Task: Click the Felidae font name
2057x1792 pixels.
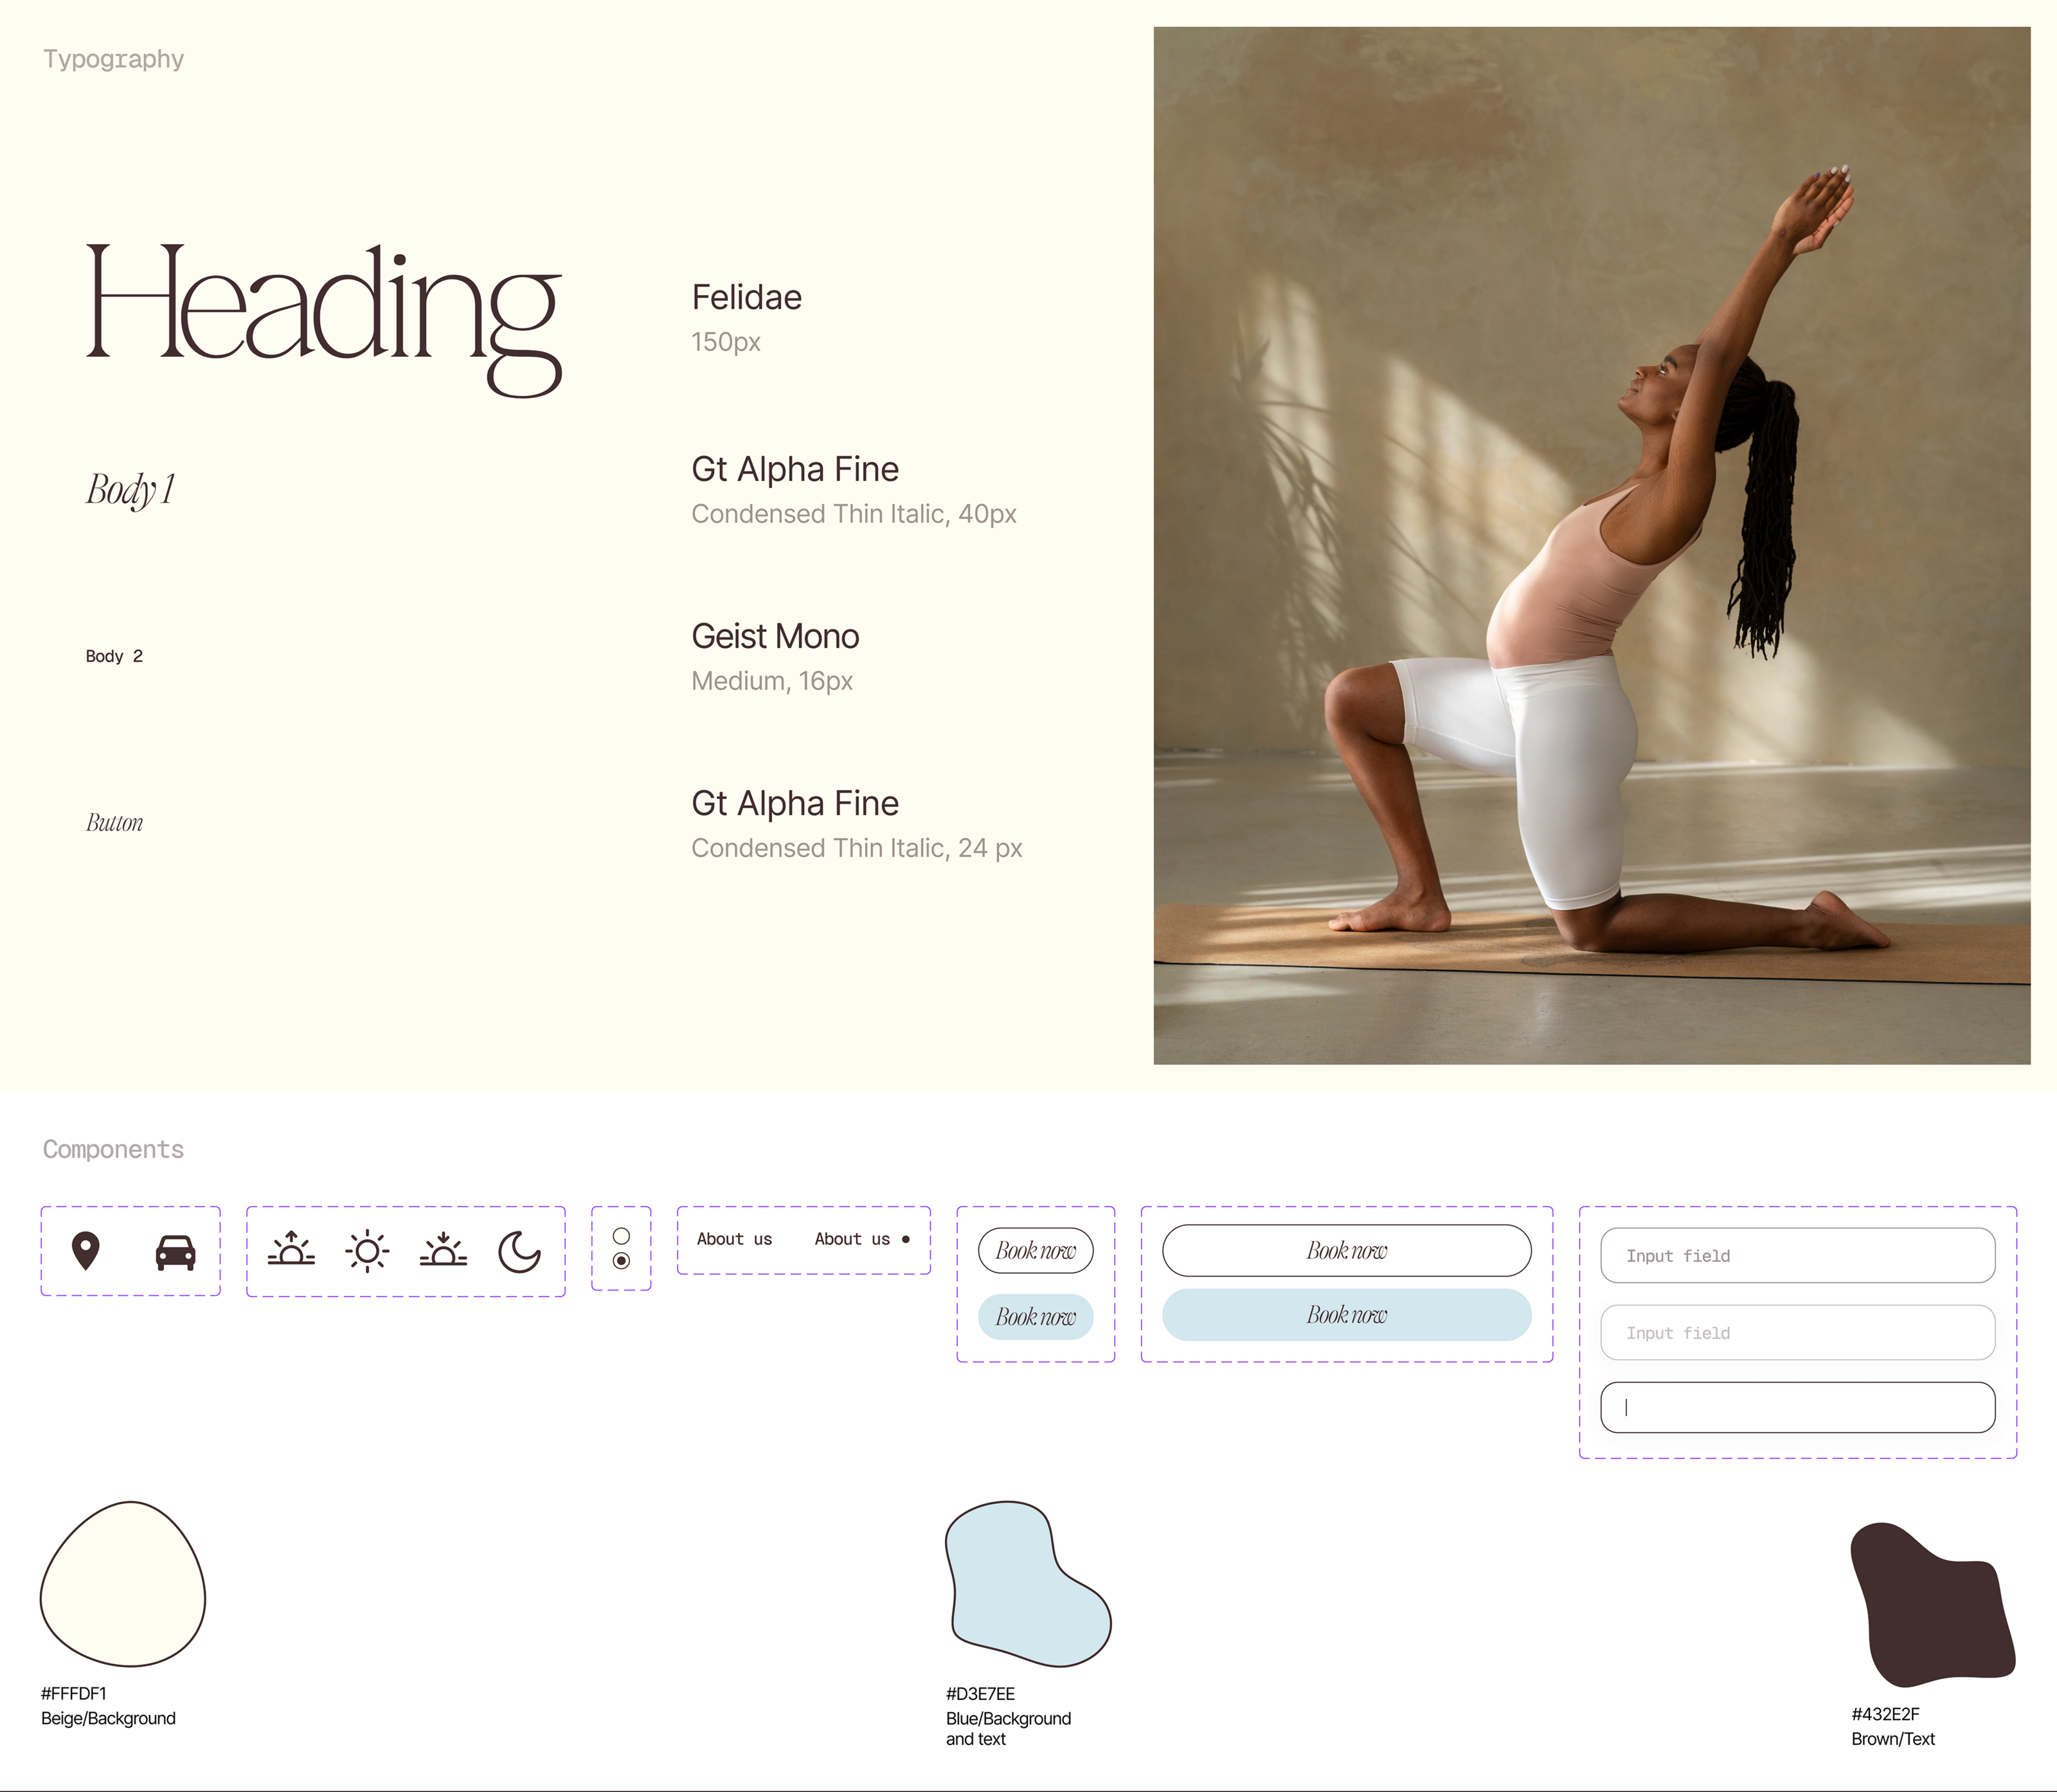Action: tap(746, 297)
